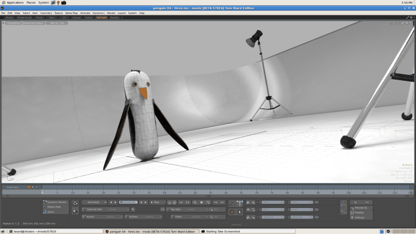Switch to the Paint layout tab

coord(40,18)
